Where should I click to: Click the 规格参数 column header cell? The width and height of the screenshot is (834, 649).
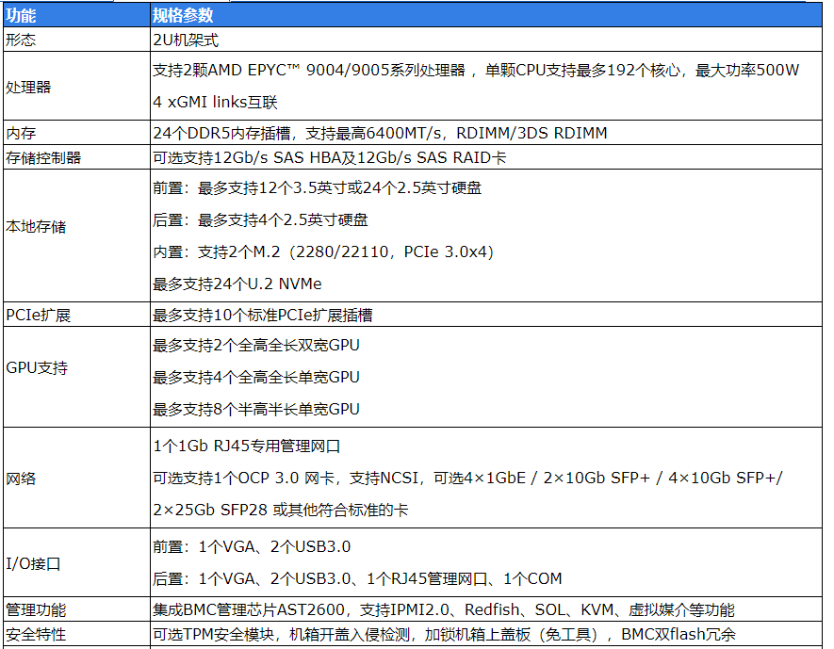click(183, 16)
